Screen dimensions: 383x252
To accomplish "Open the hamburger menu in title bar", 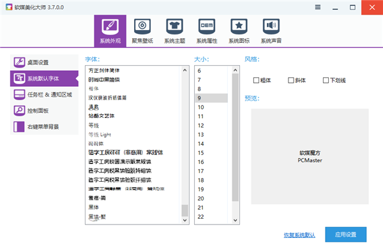I will pyautogui.click(x=318, y=7).
